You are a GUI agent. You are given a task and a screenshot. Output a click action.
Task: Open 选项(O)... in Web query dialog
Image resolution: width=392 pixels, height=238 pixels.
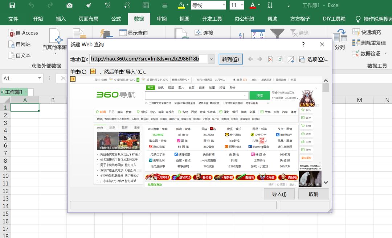[x=318, y=59]
